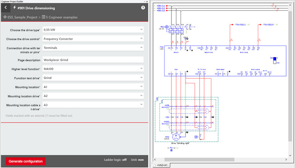The width and height of the screenshot is (295, 168).
Task: Click the Cogineer examples list icon
Action: [x=44, y=18]
